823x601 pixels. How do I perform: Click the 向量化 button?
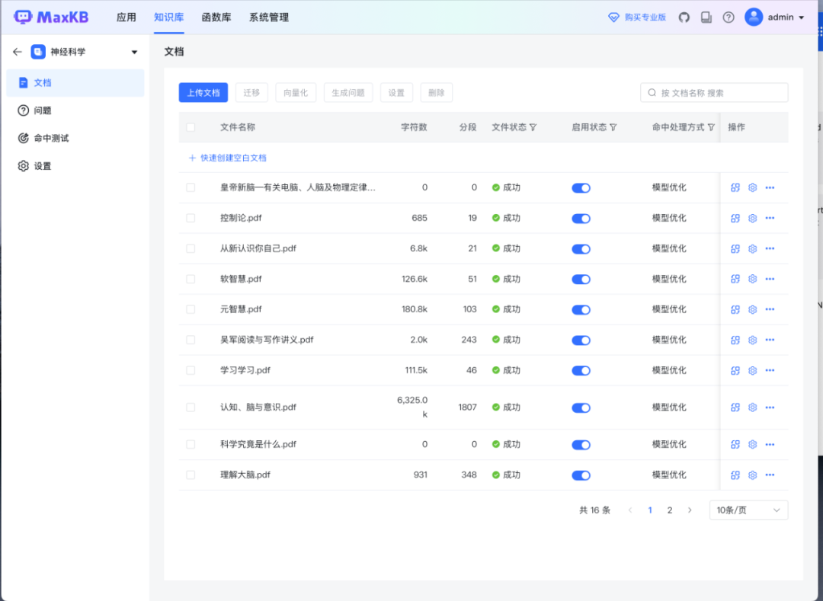[296, 93]
